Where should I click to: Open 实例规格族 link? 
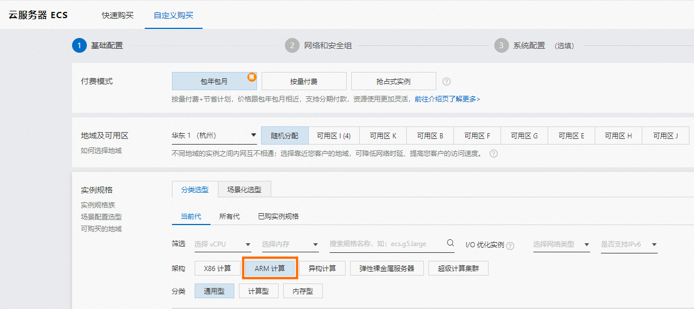[x=98, y=205]
